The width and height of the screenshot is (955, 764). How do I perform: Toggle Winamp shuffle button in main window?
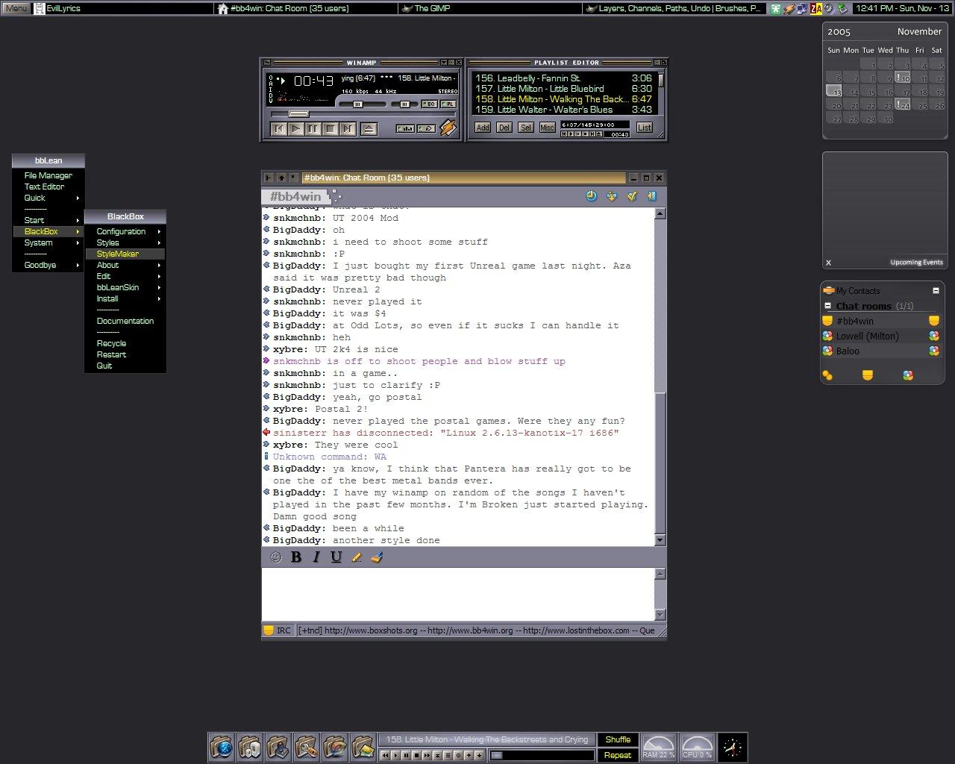coord(405,128)
